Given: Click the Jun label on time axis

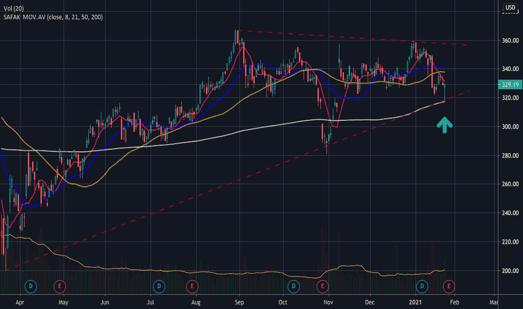Looking at the screenshot, I should [105, 302].
